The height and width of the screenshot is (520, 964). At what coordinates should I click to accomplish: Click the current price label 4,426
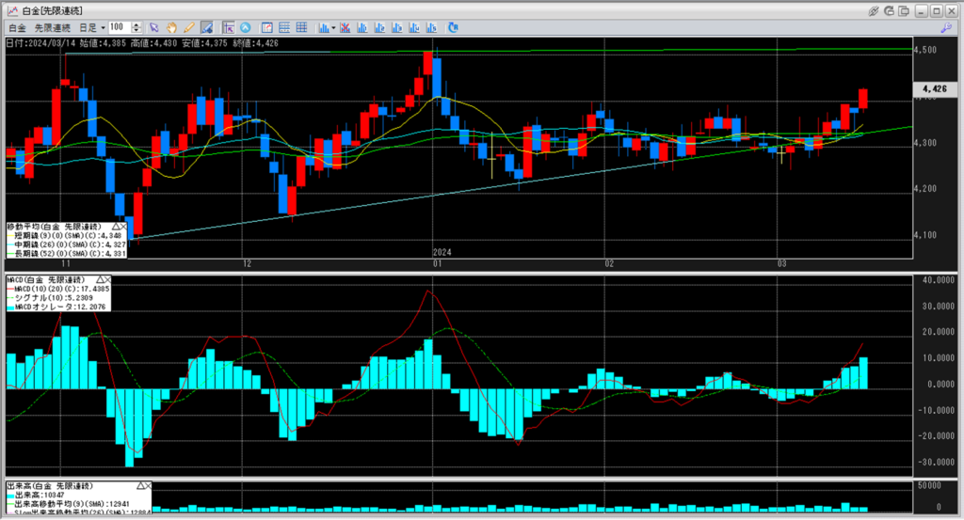click(x=935, y=89)
